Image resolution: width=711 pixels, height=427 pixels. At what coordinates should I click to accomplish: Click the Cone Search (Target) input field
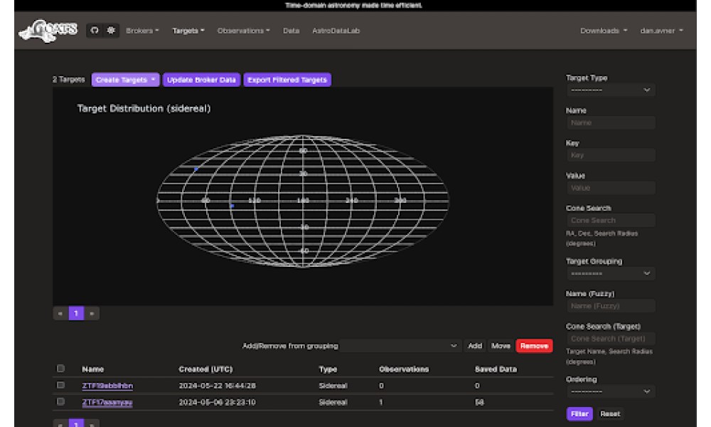pos(610,339)
